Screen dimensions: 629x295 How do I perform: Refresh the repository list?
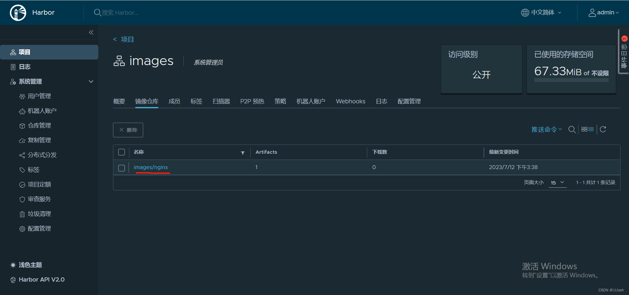603,129
